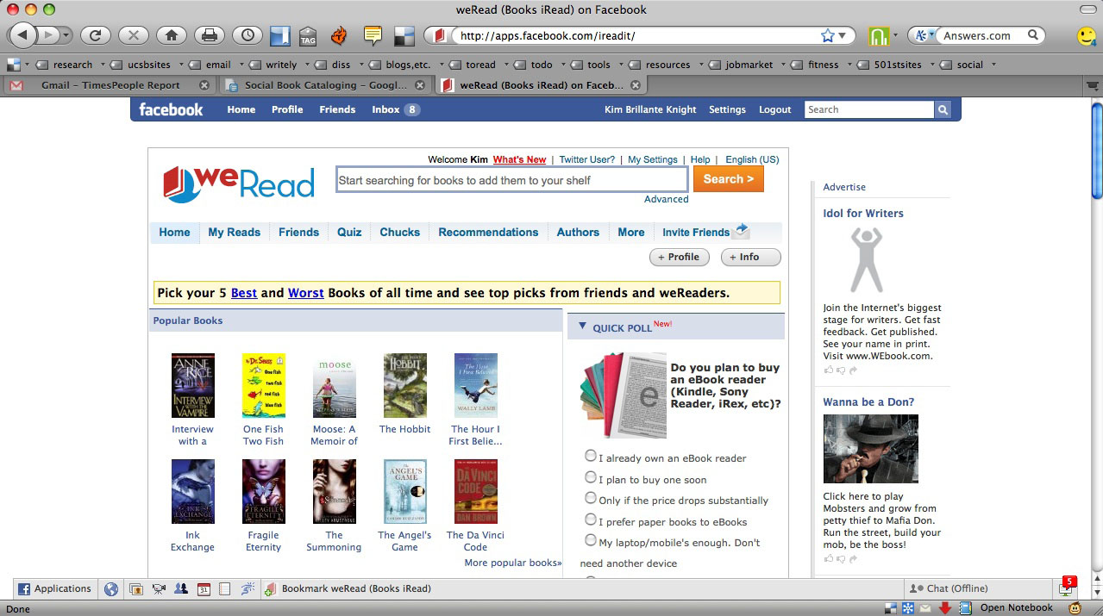Click the Facebook search magnifier button
The width and height of the screenshot is (1103, 616).
(943, 109)
